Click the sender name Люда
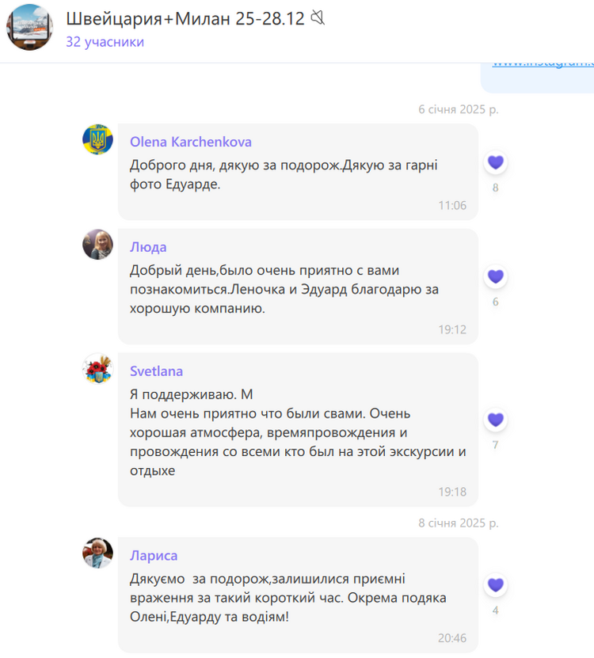The height and width of the screenshot is (658, 594). (148, 247)
